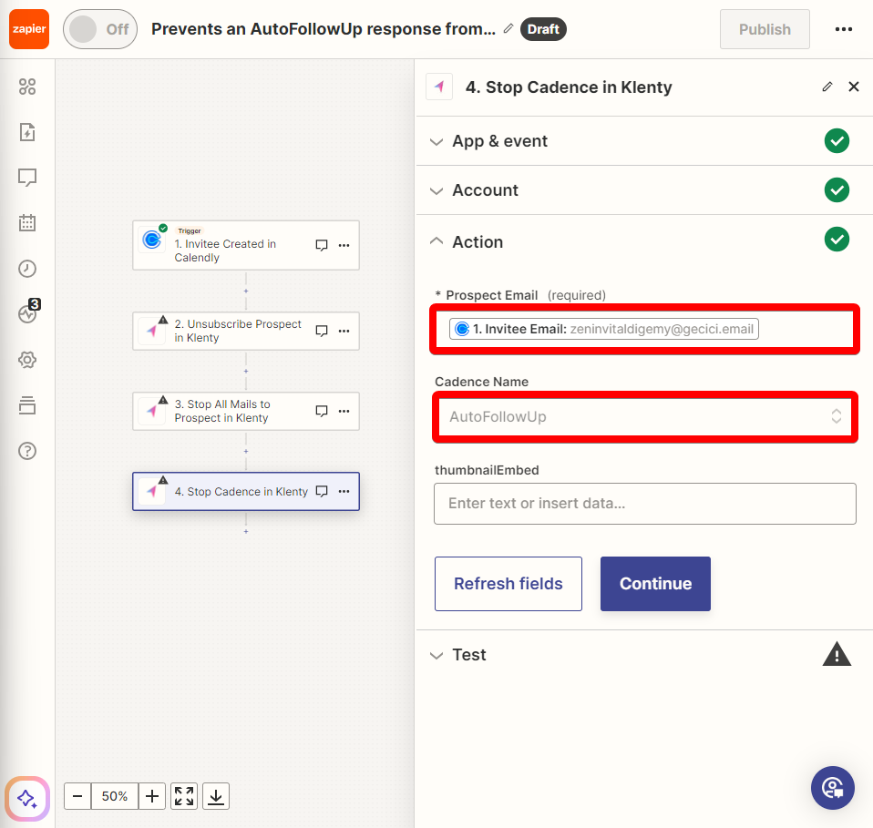
Task: Open the settings gear icon in the sidebar
Action: click(x=27, y=360)
